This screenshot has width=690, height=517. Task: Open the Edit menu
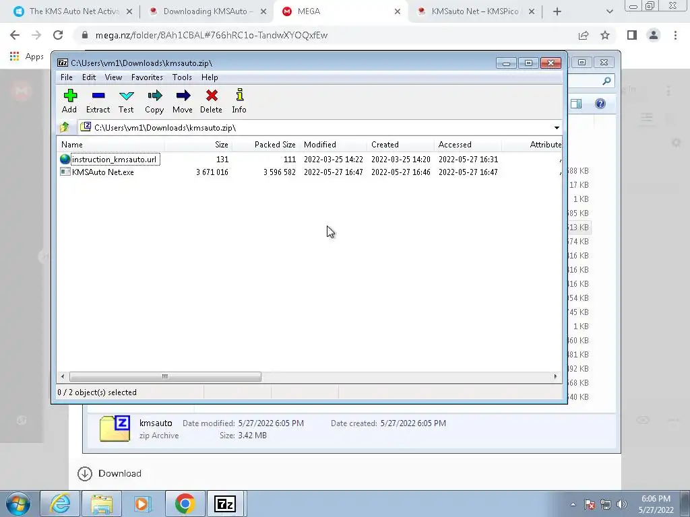(89, 77)
